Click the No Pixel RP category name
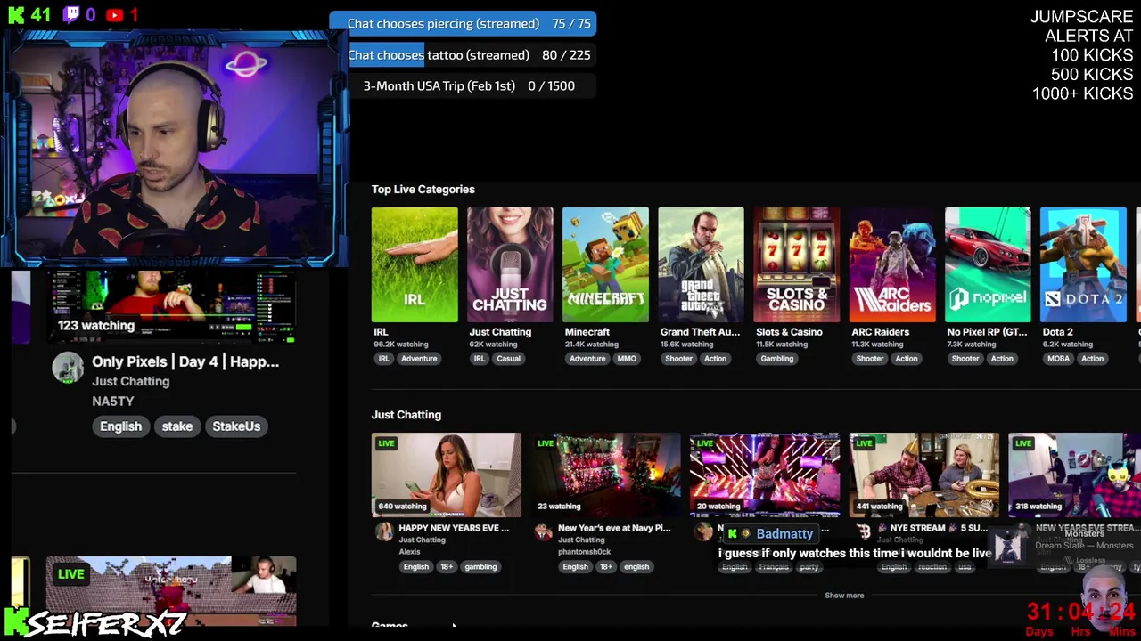 (987, 332)
